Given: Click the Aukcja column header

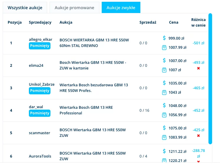Looking at the screenshot, I should click(66, 22).
